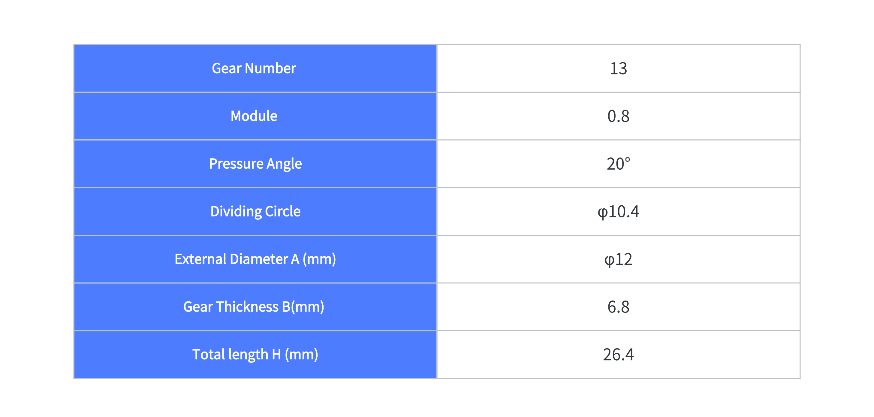Select the module value 0.8
This screenshot has width=874, height=417.
[618, 116]
